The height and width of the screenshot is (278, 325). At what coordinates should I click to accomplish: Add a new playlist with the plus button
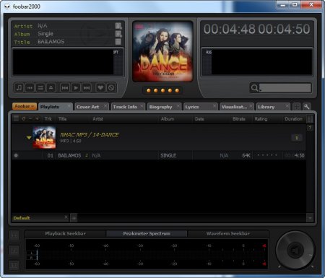pos(74,218)
